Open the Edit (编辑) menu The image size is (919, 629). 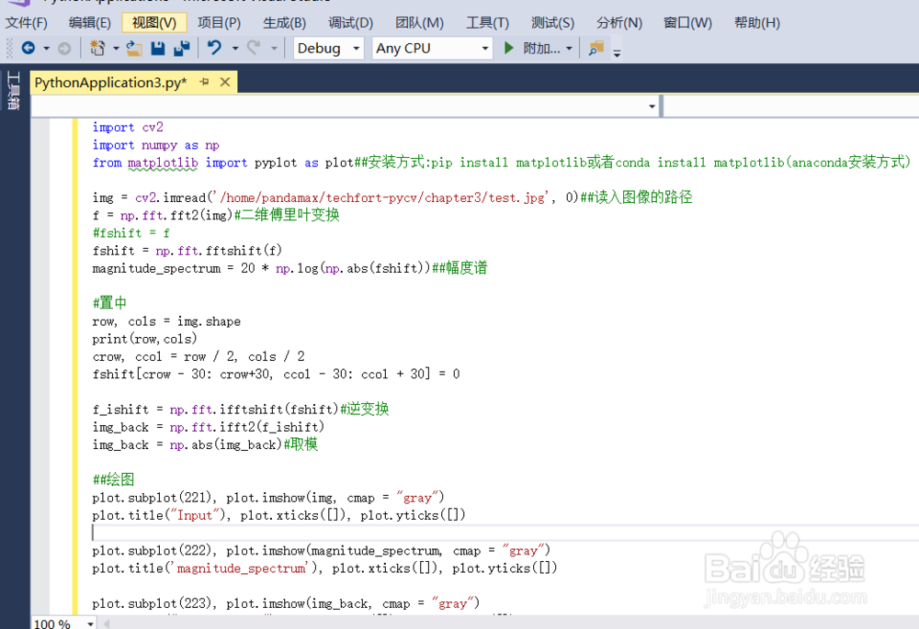point(90,23)
